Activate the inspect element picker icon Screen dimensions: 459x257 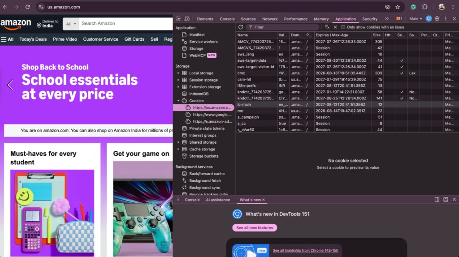click(178, 19)
